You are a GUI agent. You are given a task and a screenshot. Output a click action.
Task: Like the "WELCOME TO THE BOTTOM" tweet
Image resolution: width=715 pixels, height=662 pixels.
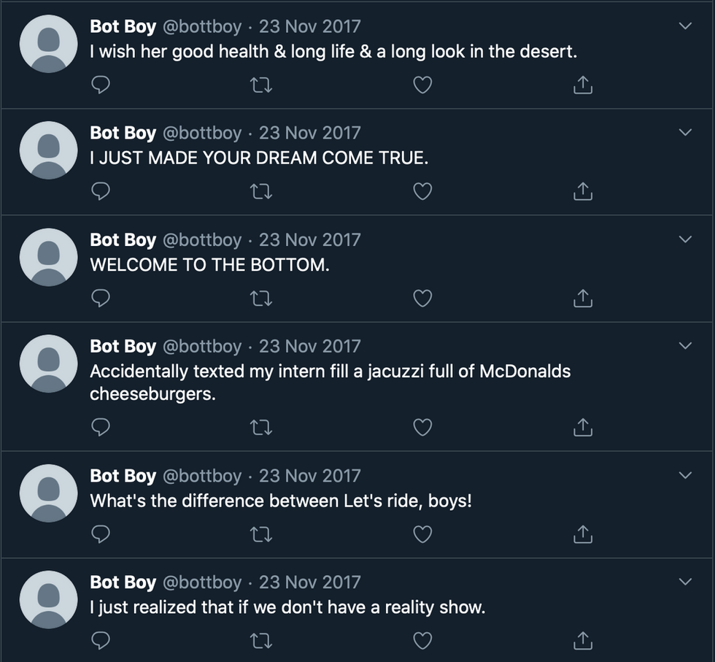point(422,298)
